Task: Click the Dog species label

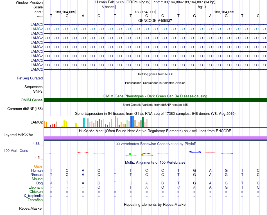Action: [40, 183]
